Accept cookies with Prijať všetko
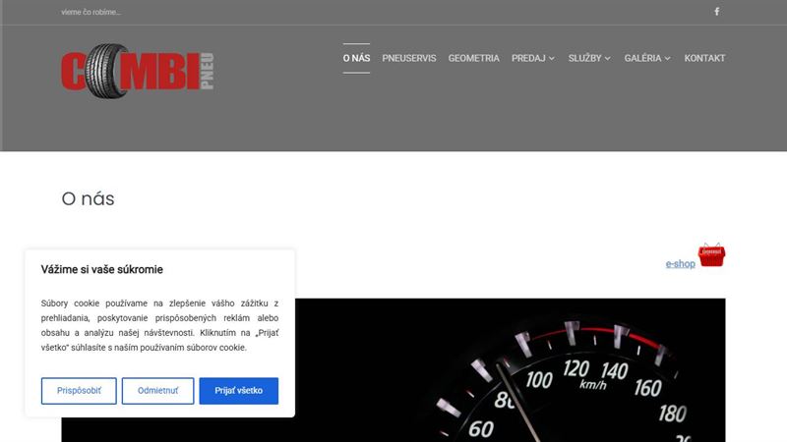Image resolution: width=787 pixels, height=442 pixels. click(238, 391)
